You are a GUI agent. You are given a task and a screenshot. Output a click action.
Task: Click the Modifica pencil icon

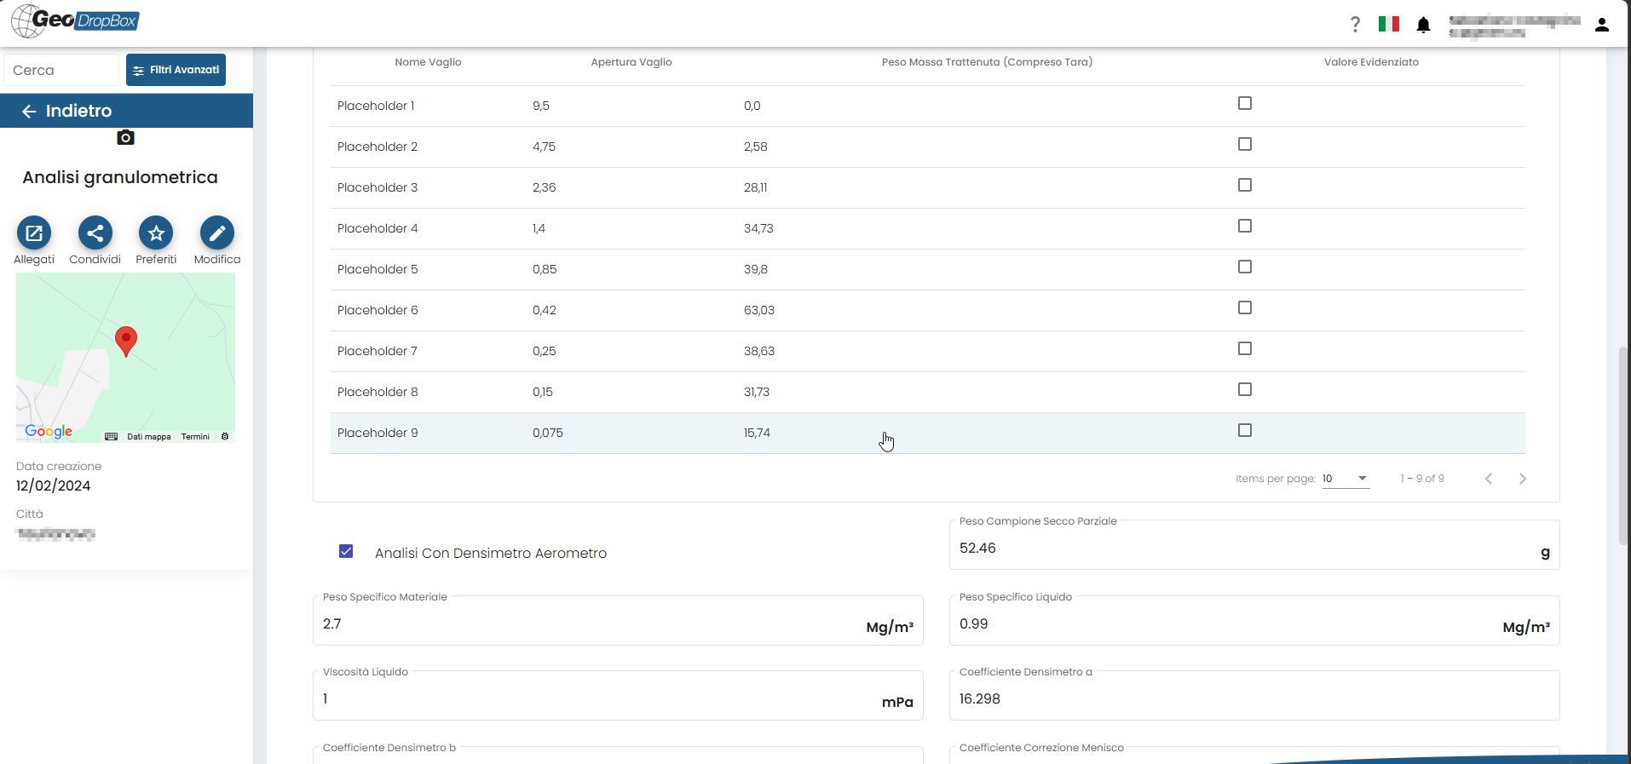click(217, 233)
